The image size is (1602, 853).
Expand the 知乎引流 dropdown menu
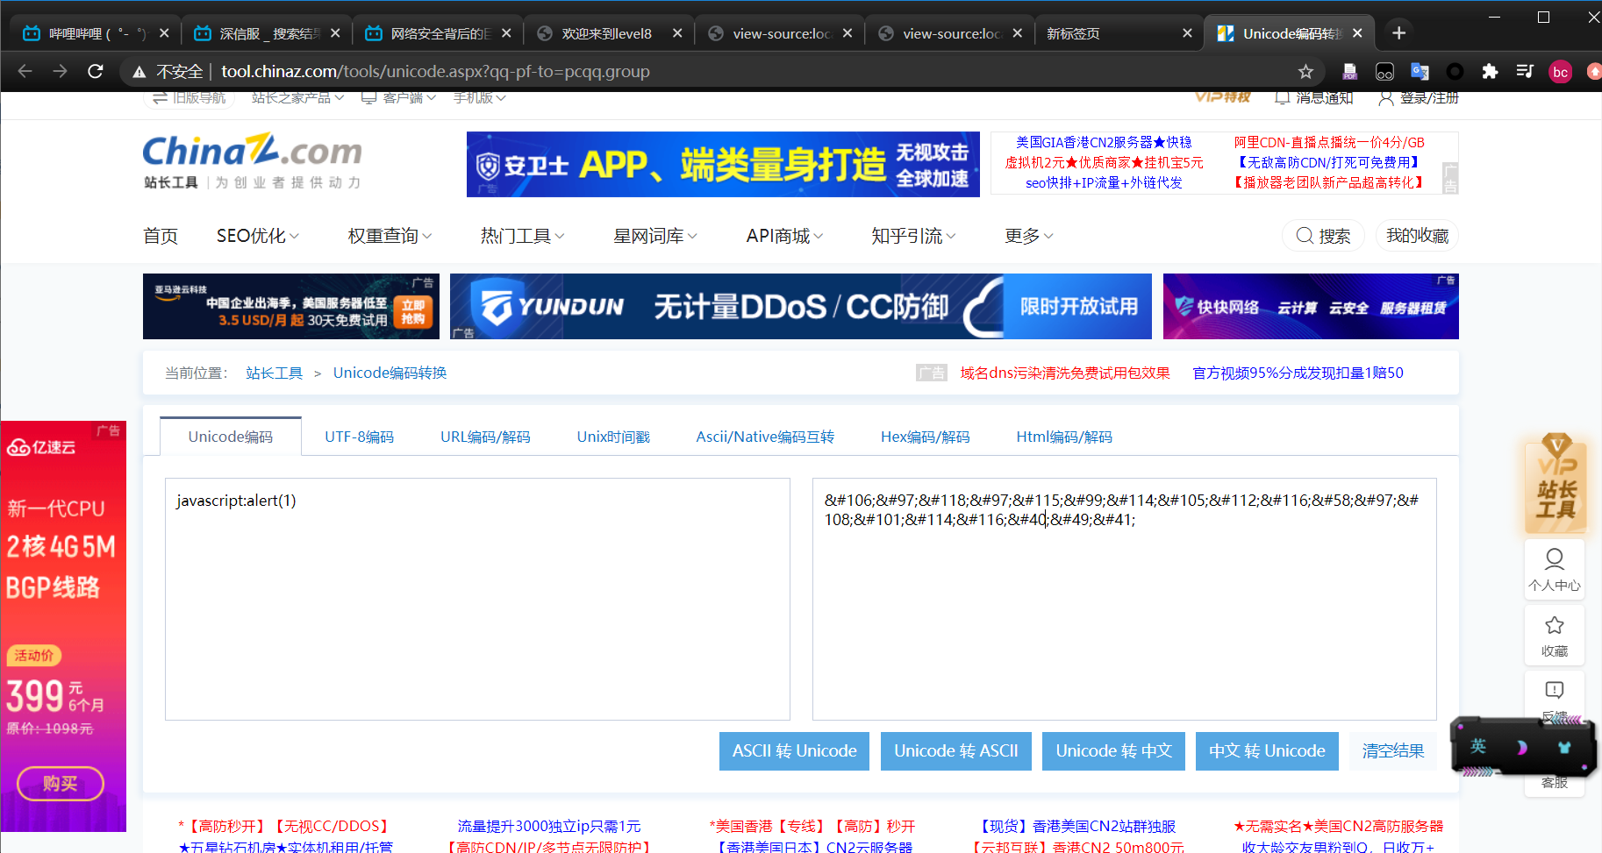[x=913, y=236]
